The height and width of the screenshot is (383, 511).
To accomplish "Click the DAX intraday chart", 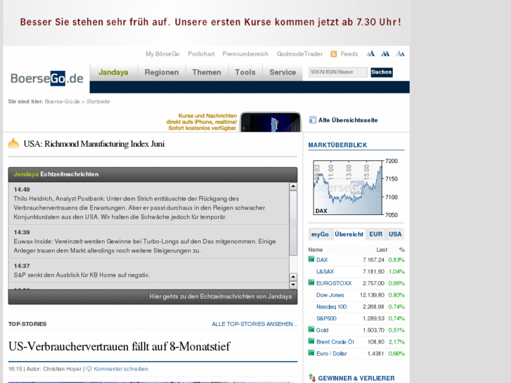I will click(x=356, y=188).
